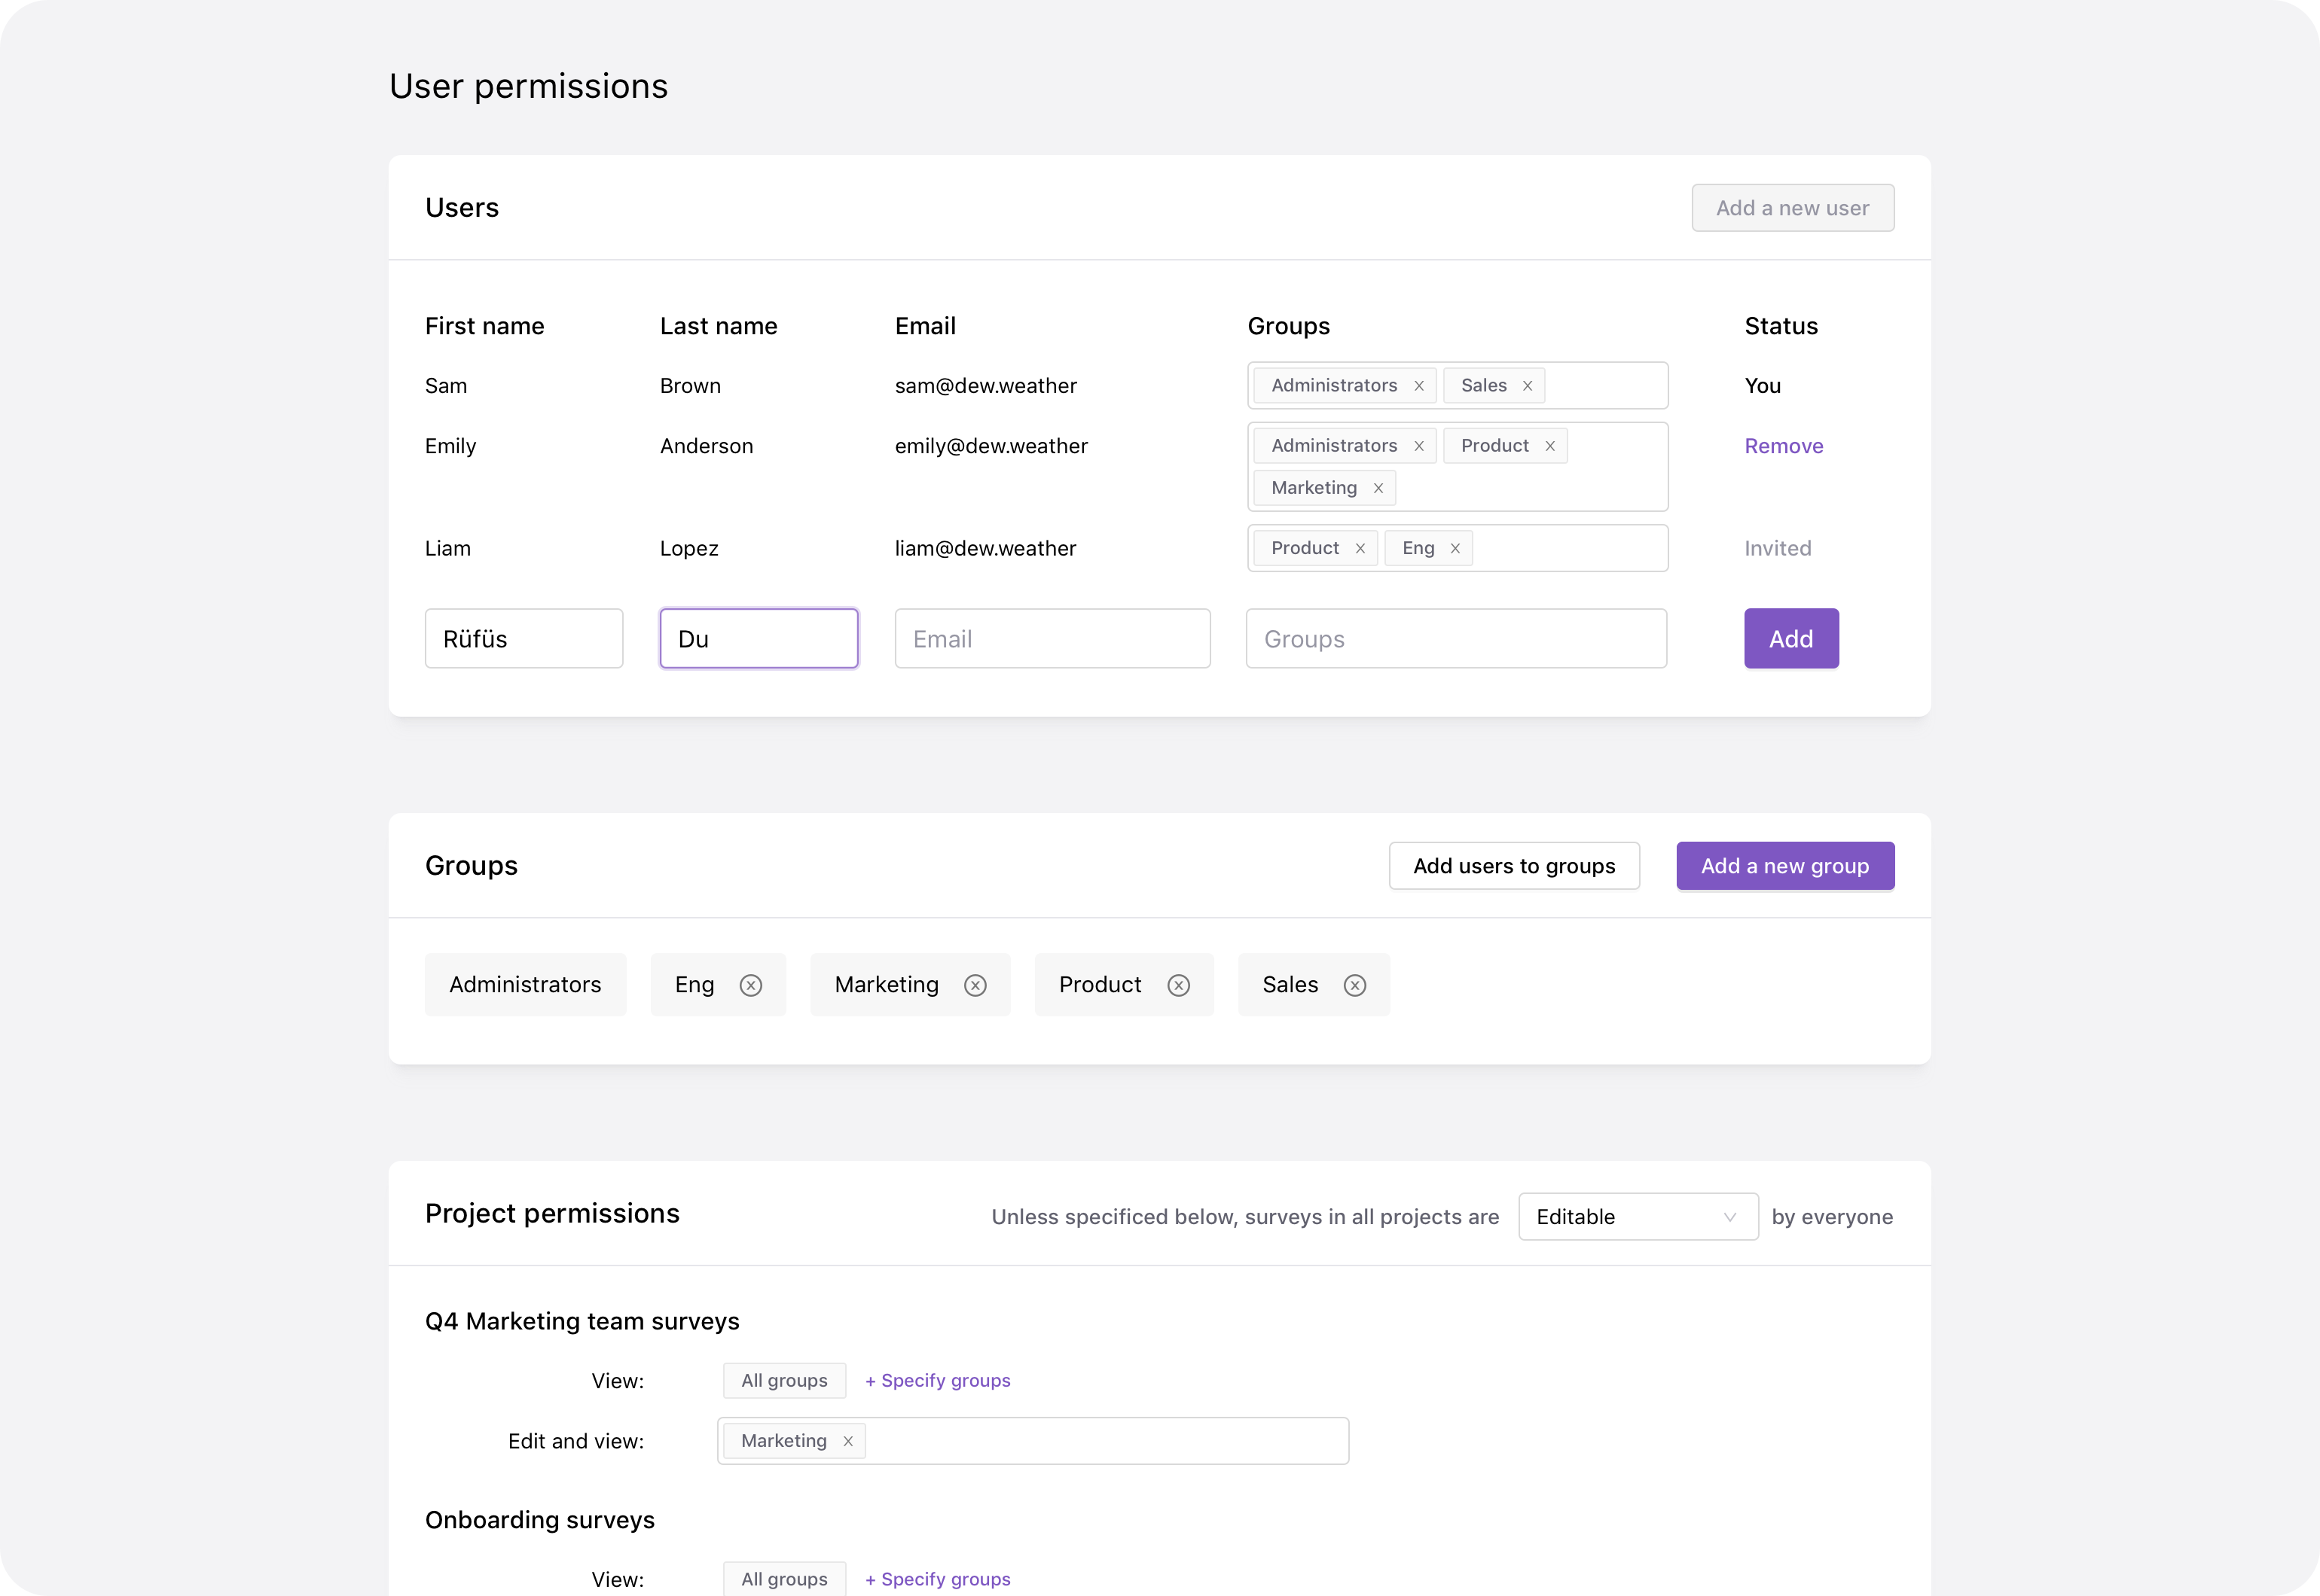Remove Administrators tag from Emily's groups
This screenshot has height=1596, width=2320.
pyautogui.click(x=1418, y=446)
